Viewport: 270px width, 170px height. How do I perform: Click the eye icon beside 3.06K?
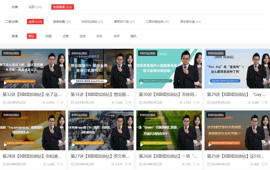pos(113,102)
